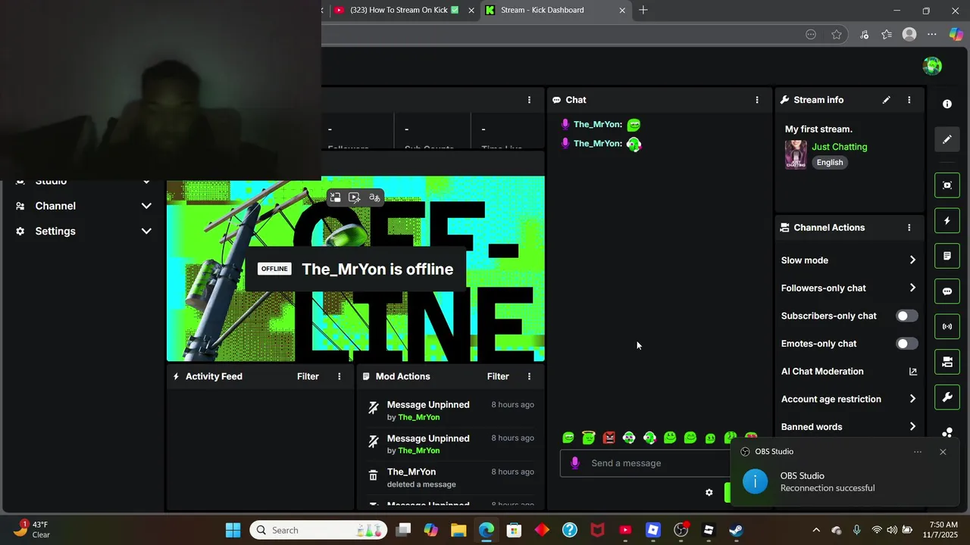The width and height of the screenshot is (970, 545).
Task: Click the Windows Start button
Action: (233, 530)
